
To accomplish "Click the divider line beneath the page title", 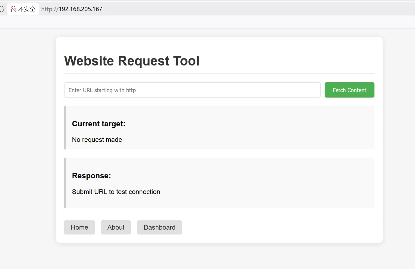I will tap(219, 73).
